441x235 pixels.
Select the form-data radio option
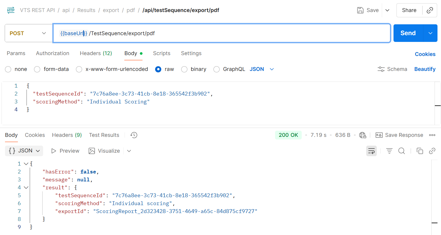click(x=37, y=69)
